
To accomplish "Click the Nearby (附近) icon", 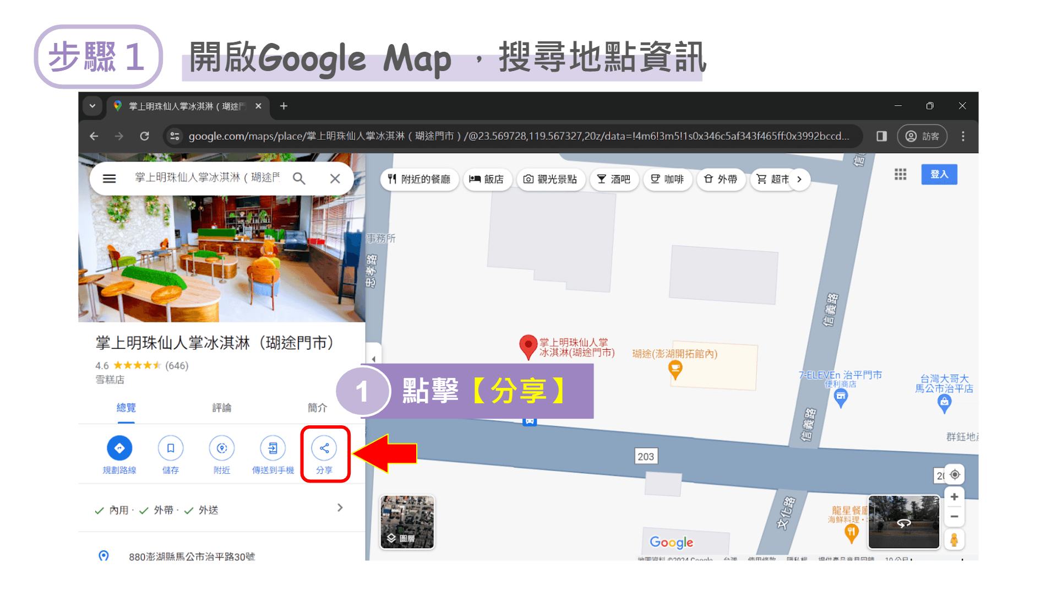I will click(x=222, y=448).
